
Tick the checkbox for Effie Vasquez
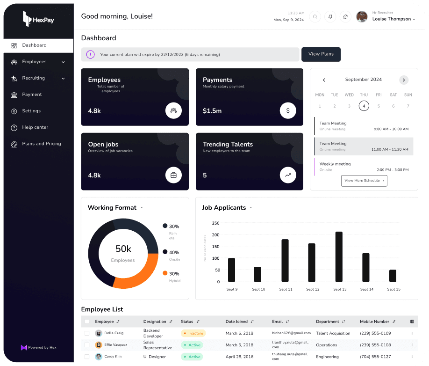tap(87, 345)
